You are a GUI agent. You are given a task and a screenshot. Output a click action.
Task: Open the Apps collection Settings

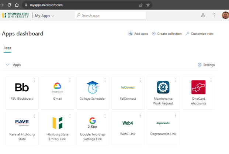point(206,65)
